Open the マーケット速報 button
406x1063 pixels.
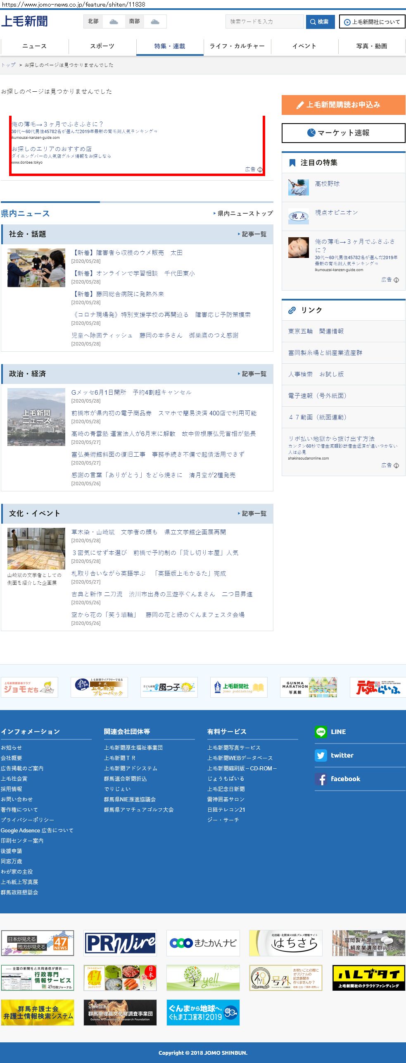tap(343, 133)
